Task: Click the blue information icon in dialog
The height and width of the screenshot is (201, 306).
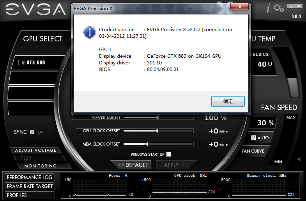Action: pos(90,32)
